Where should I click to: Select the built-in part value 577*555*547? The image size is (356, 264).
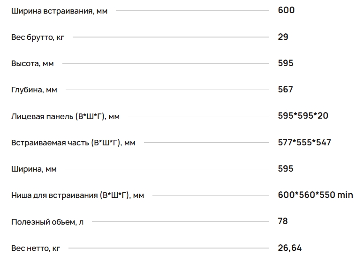click(304, 142)
